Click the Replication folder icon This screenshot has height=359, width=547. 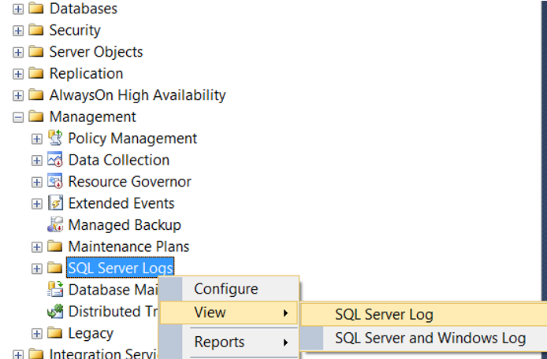[x=36, y=73]
